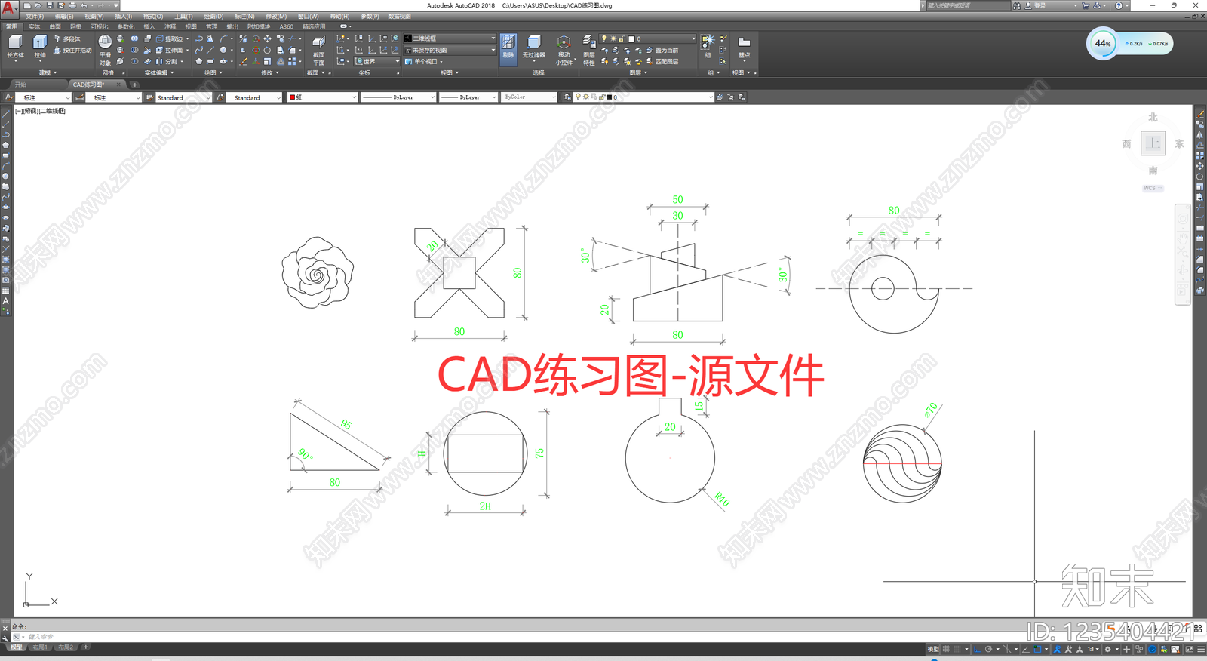Open the red (红) color dropdown

[322, 97]
